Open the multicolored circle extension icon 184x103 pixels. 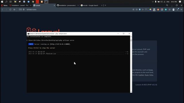click(150, 9)
